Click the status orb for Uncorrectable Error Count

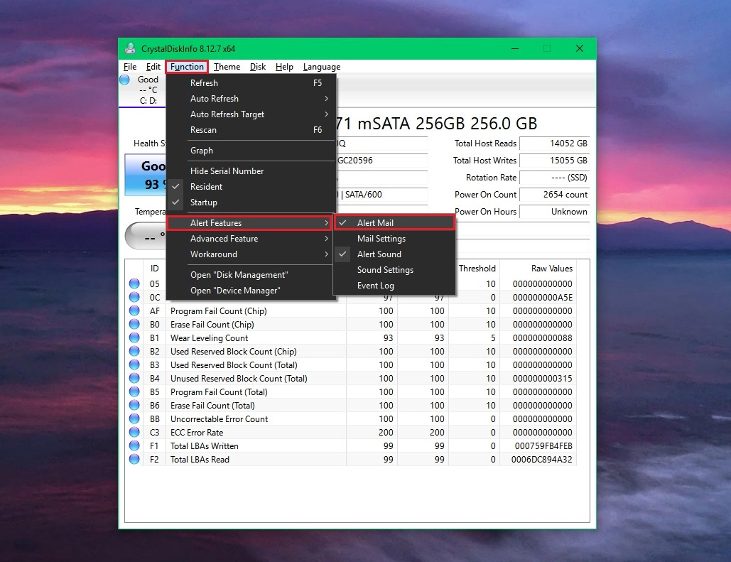[x=134, y=418]
